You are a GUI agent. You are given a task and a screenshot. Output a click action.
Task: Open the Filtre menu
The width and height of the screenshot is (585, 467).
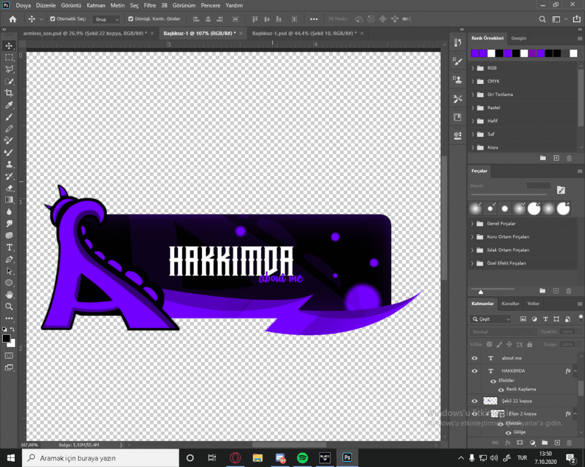point(150,5)
